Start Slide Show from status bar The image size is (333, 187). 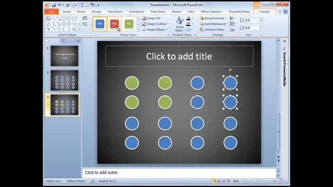[x=228, y=181]
